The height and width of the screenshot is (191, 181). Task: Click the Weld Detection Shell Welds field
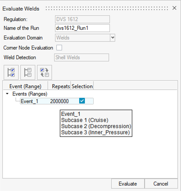[81, 57]
